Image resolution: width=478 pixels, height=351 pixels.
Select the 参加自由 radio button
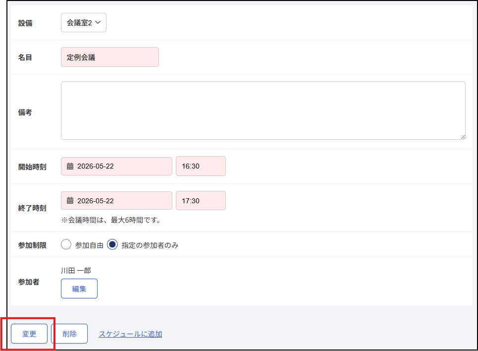66,244
